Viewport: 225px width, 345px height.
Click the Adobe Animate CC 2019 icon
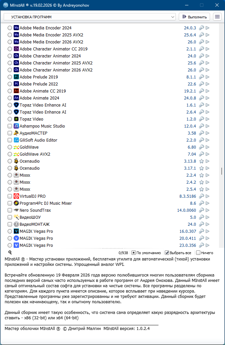[x=16, y=91]
